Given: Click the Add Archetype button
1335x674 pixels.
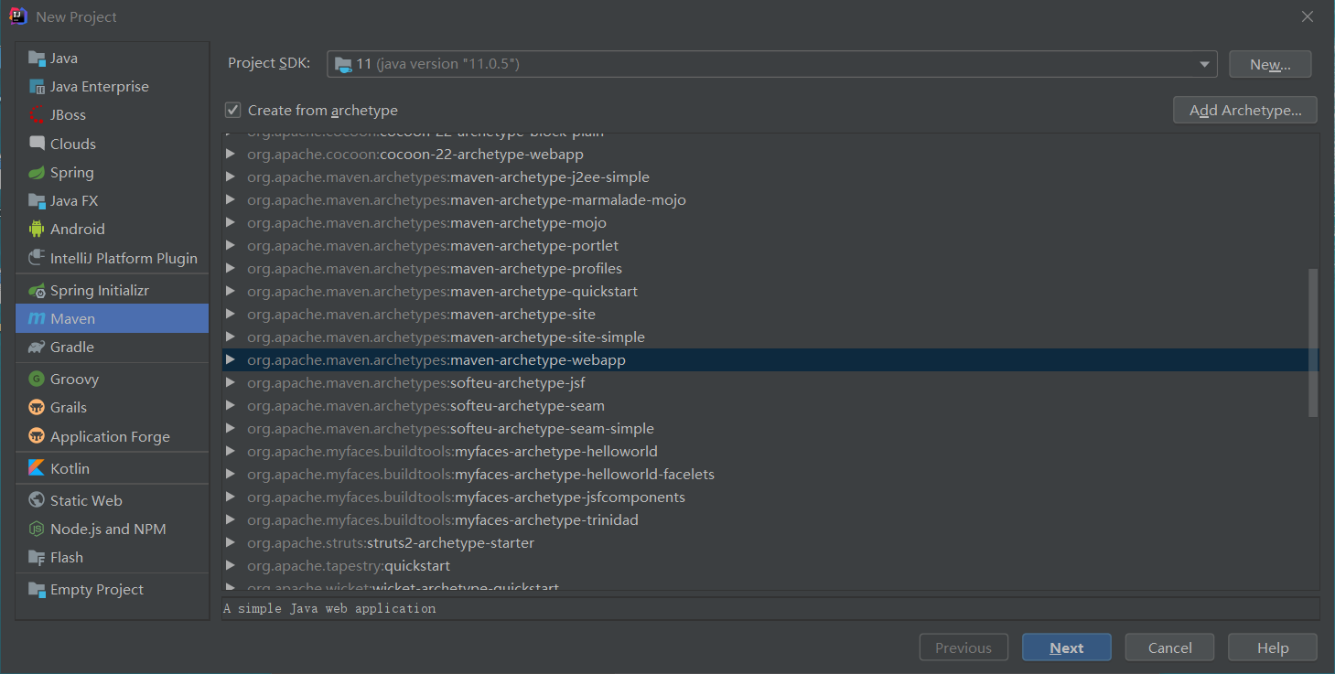Looking at the screenshot, I should click(x=1244, y=109).
